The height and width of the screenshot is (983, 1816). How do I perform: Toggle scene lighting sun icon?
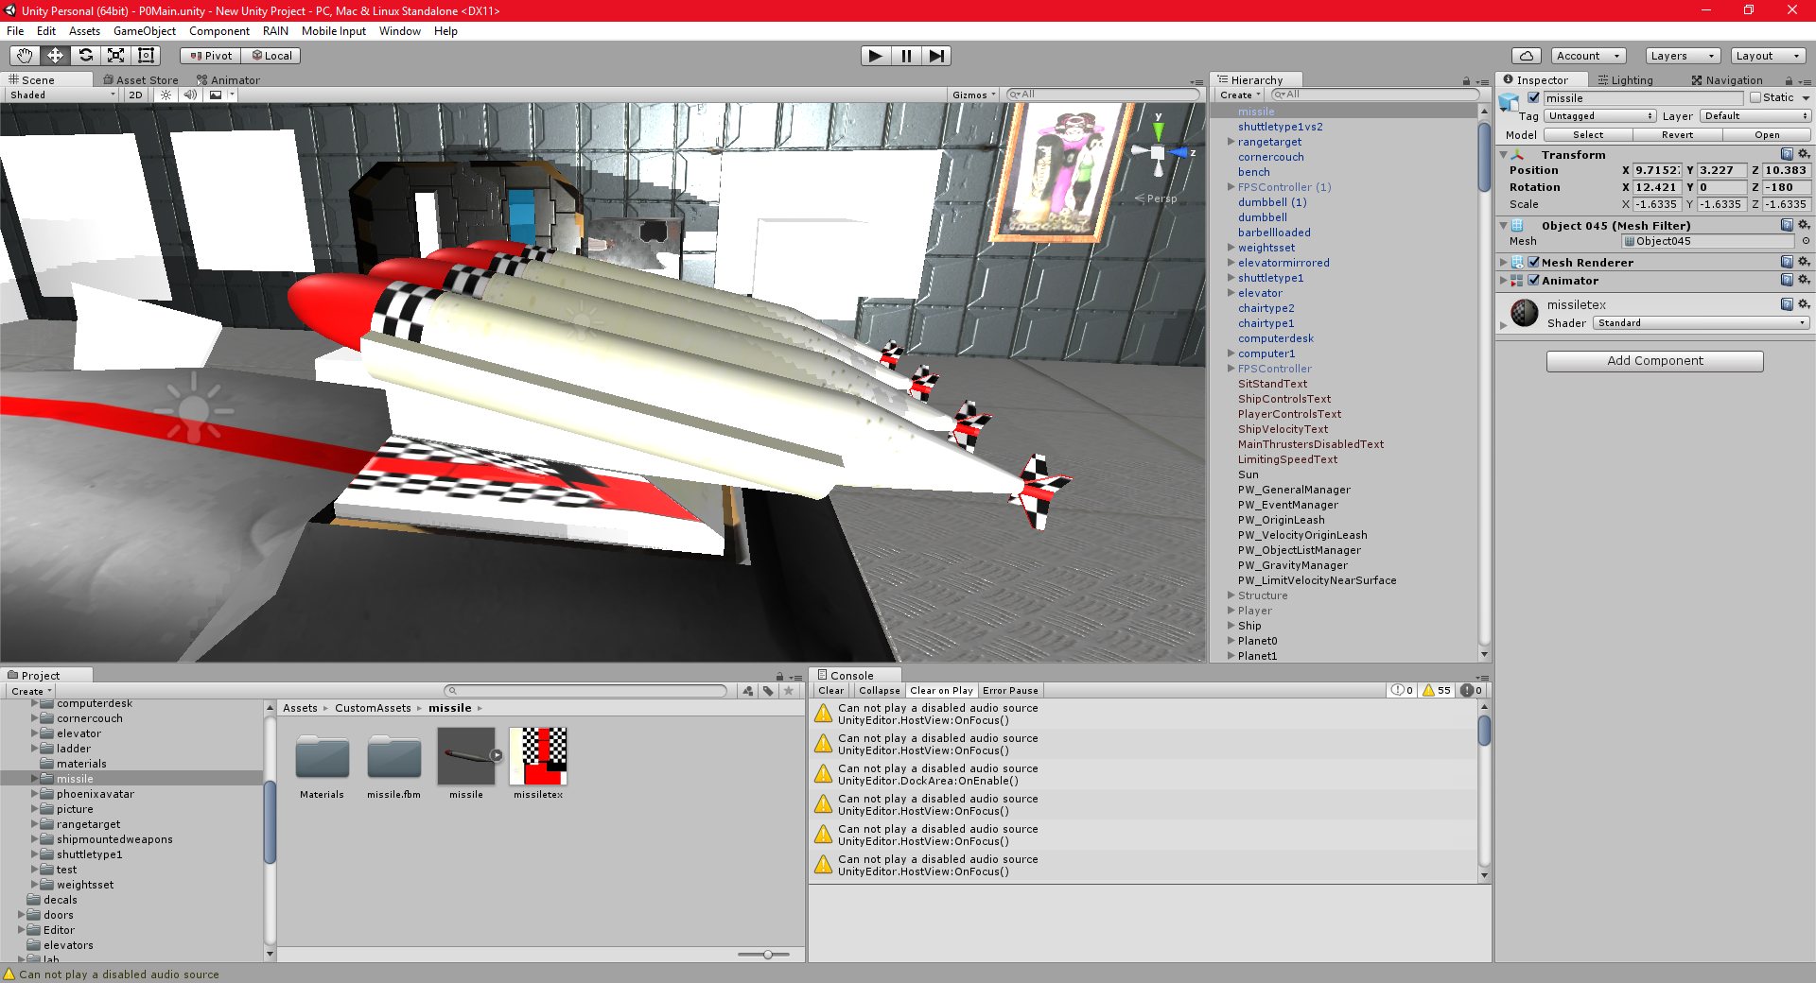point(166,95)
